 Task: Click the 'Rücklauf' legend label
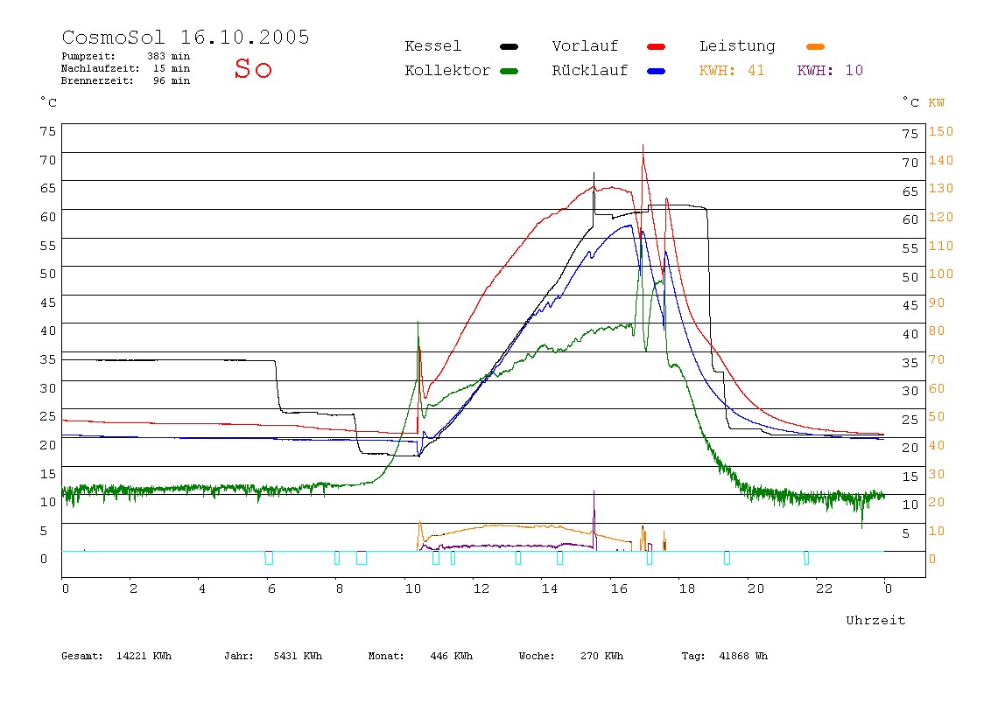pyautogui.click(x=590, y=71)
